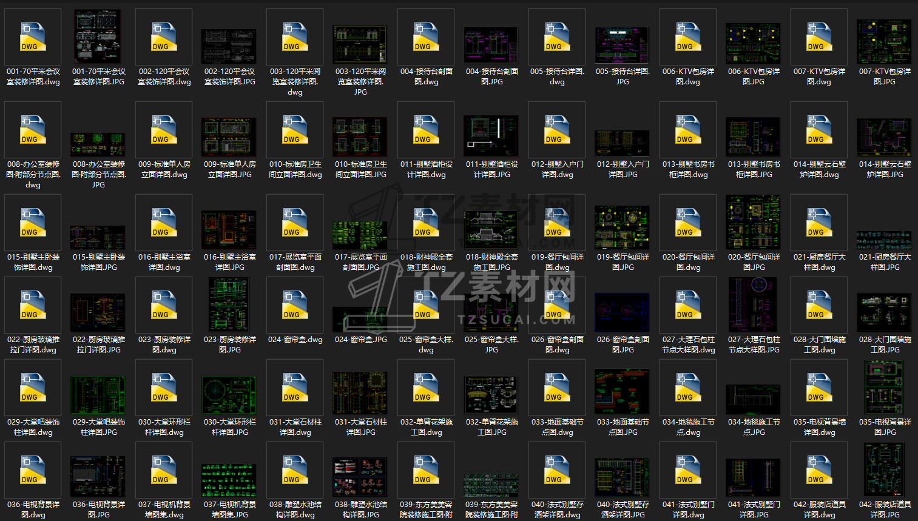Open the 019-餐厅包间详图.JPG thumbnail

click(623, 227)
